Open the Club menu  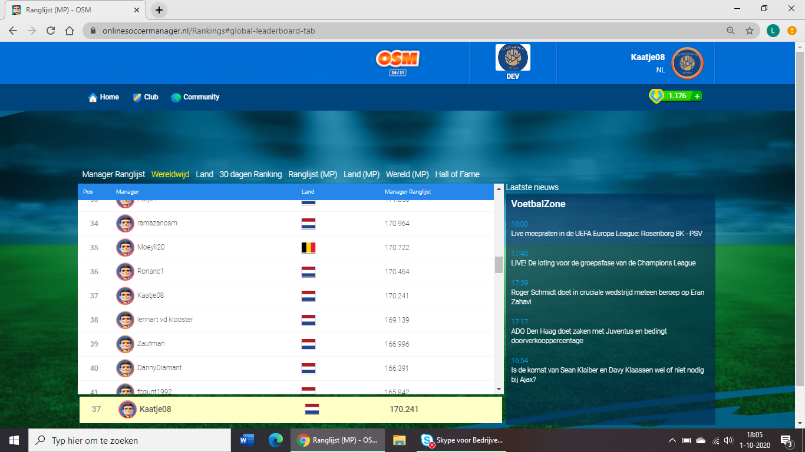[151, 97]
